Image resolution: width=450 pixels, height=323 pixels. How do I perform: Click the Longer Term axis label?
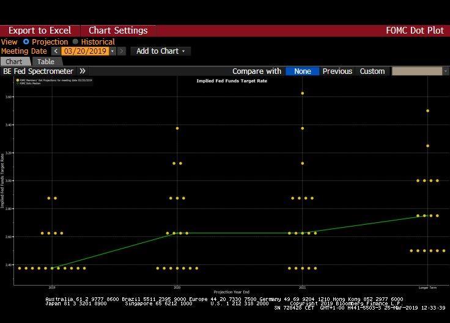(427, 288)
